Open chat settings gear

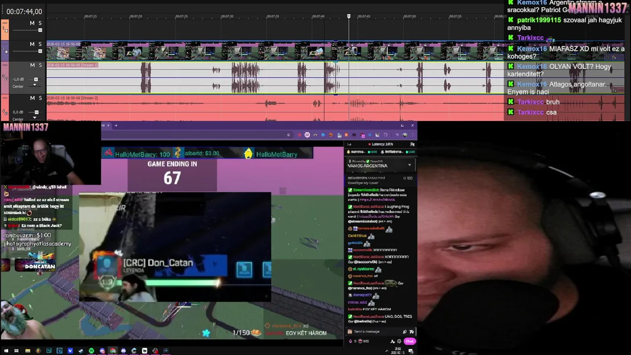pyautogui.click(x=399, y=341)
